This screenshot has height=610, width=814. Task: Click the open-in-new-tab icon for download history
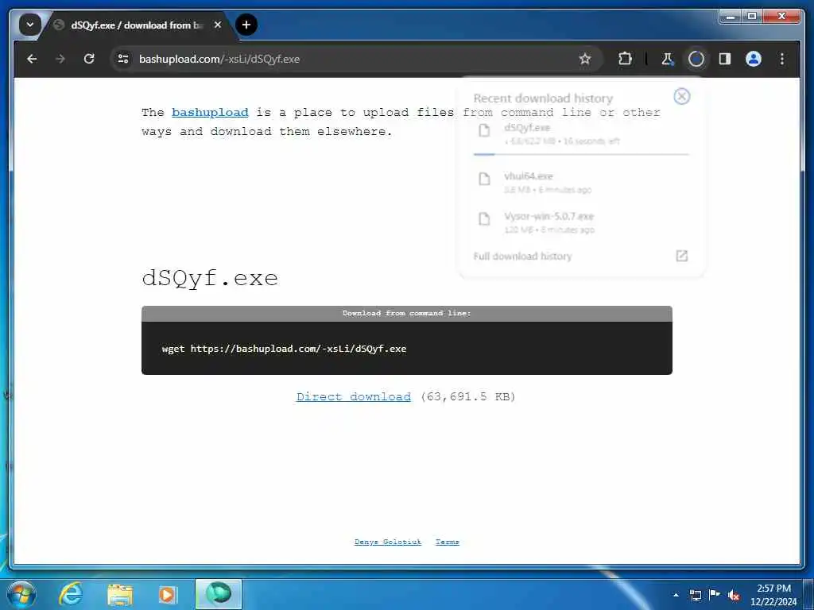681,256
